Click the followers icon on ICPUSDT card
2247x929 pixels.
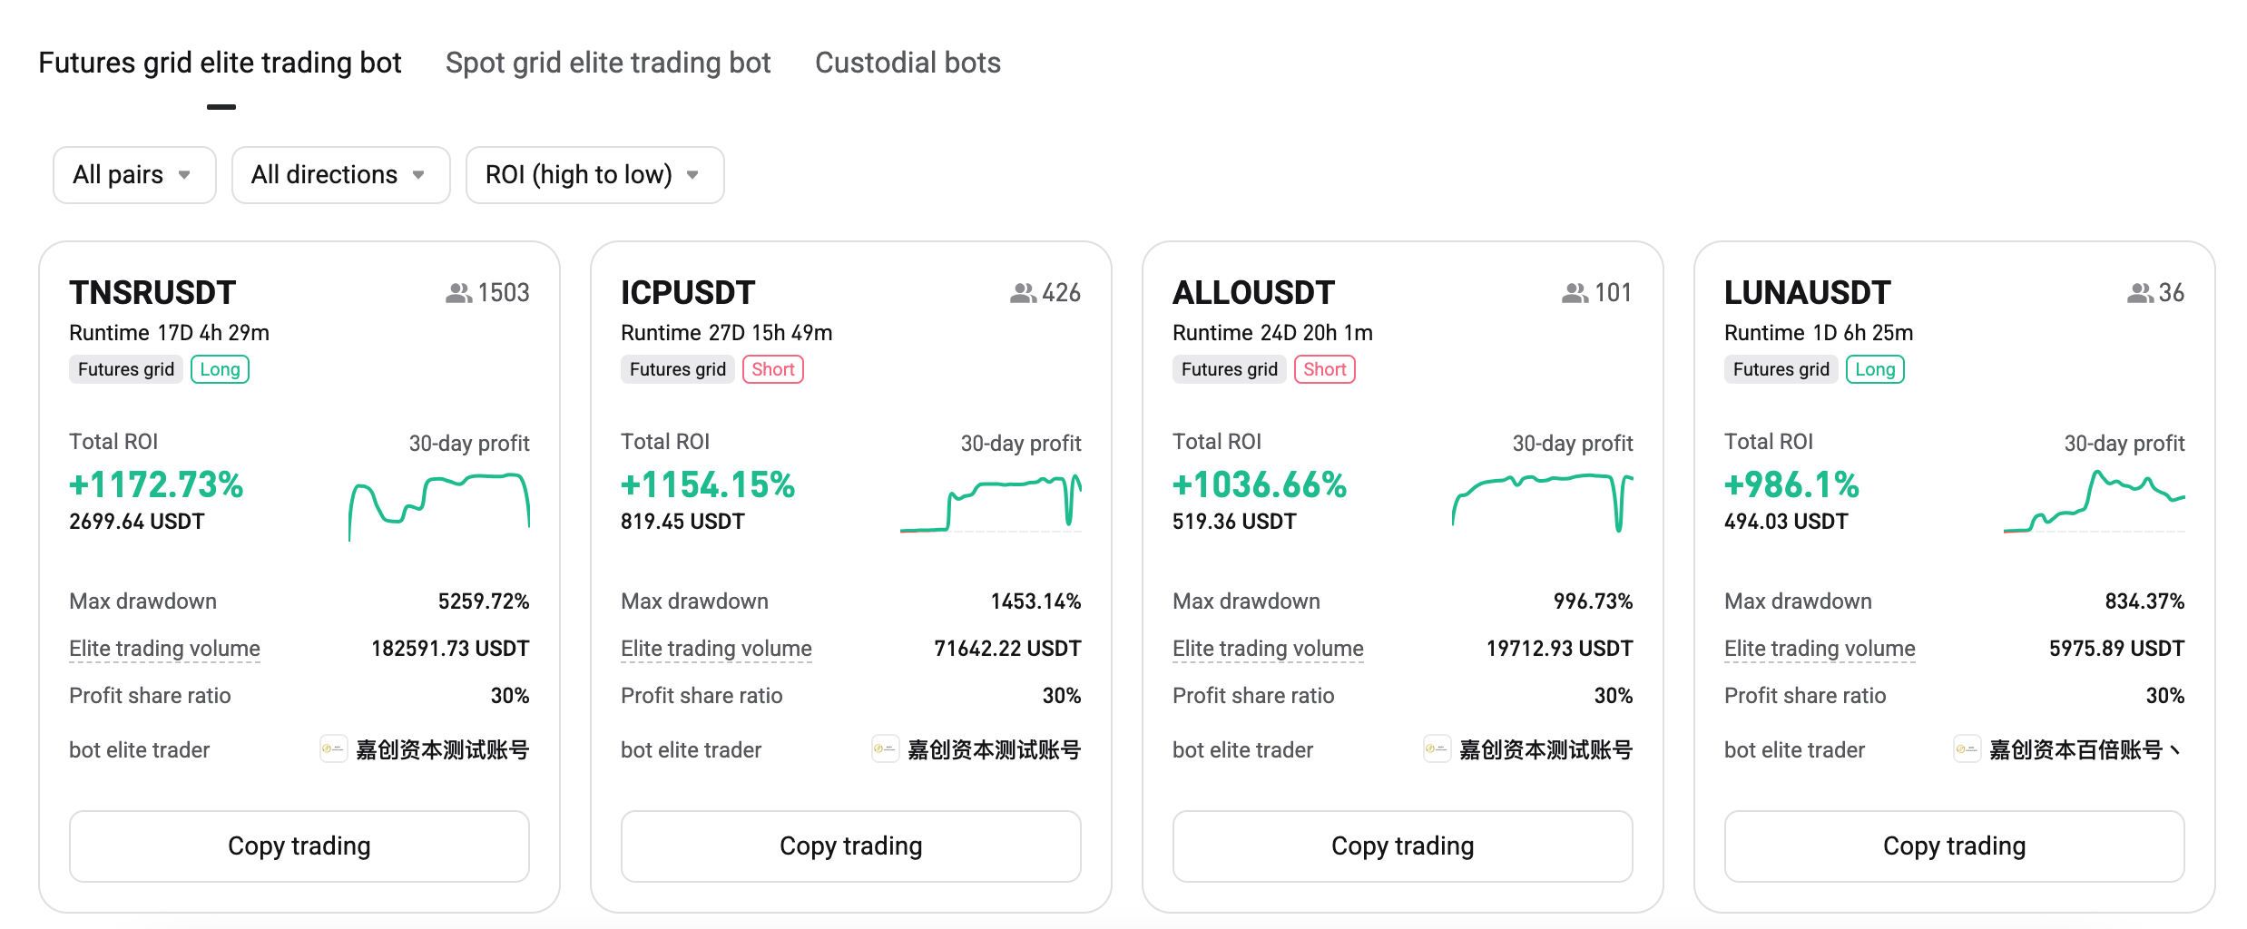(1023, 293)
